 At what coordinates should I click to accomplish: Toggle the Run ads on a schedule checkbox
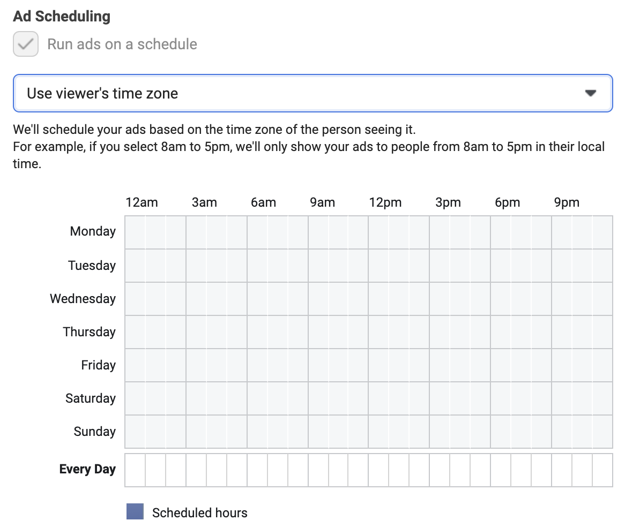[x=26, y=44]
